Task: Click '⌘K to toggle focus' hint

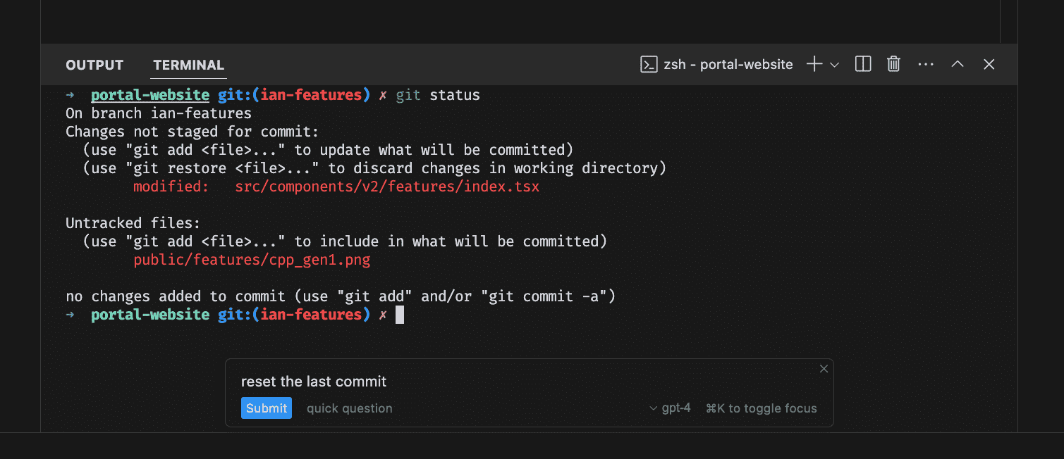Action: click(762, 408)
